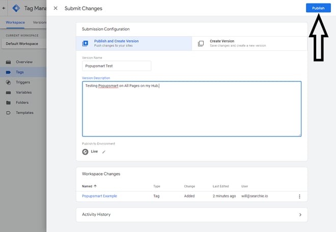Go back with Tag Manager arrow
This screenshot has width=336, height=232.
(4, 8)
